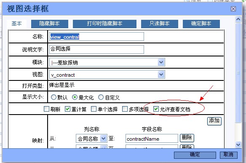246x163 pixels.
Task: Uncheck the 重计算 checkbox
Action: 67,109
